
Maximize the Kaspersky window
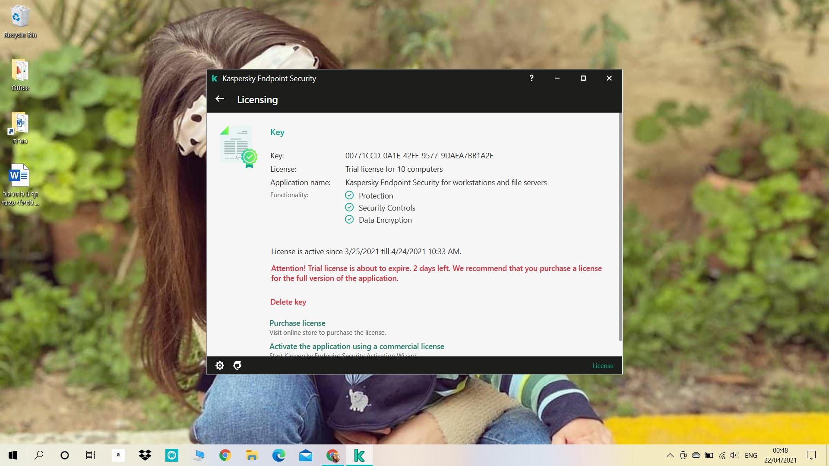coord(583,78)
